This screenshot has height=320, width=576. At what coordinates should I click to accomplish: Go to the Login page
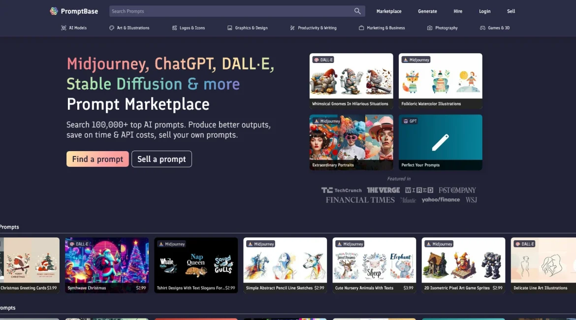tap(484, 11)
